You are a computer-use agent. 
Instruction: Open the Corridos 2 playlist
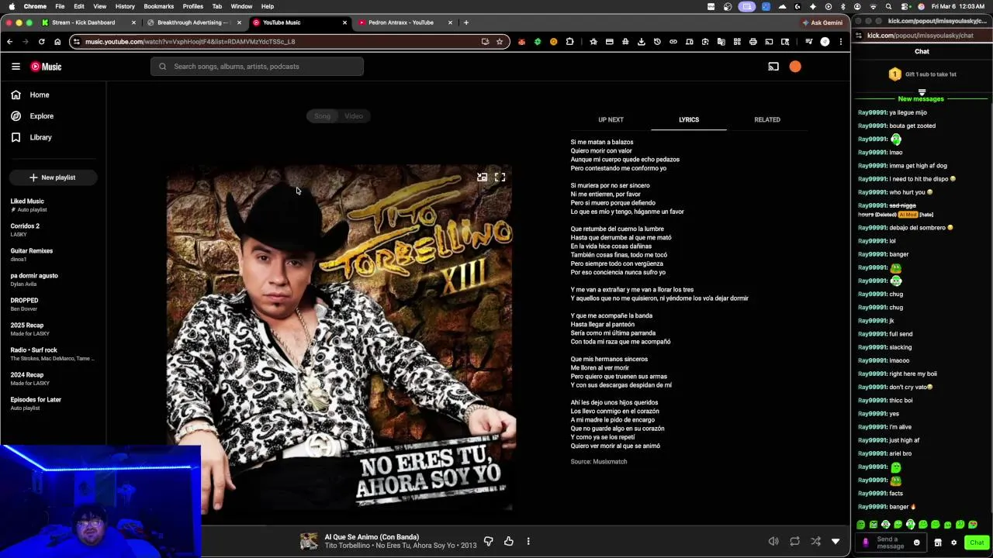point(53,230)
